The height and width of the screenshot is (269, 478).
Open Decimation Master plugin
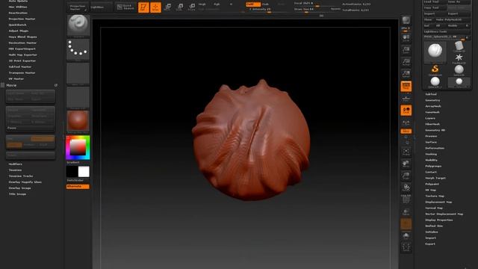click(22, 43)
